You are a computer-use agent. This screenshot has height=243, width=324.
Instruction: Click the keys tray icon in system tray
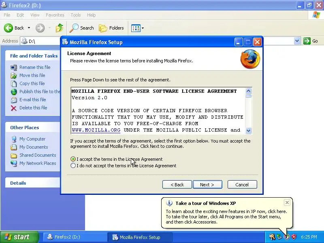(272, 237)
